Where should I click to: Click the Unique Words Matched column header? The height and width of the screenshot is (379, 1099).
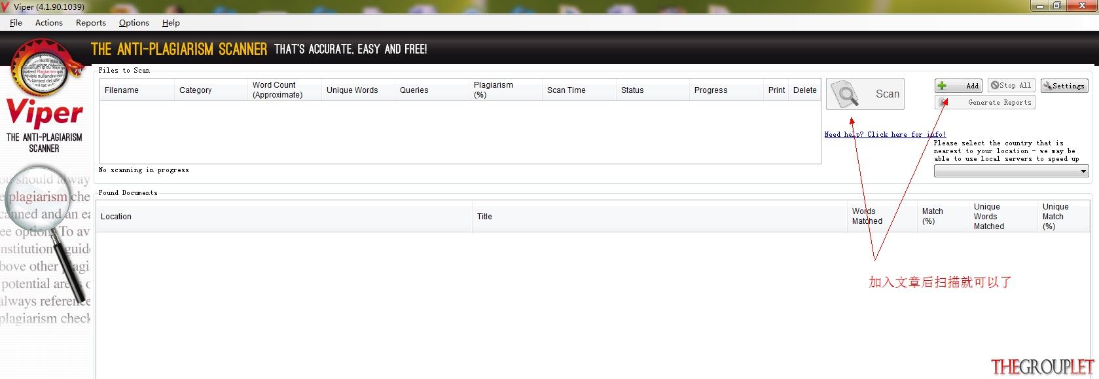point(1003,217)
